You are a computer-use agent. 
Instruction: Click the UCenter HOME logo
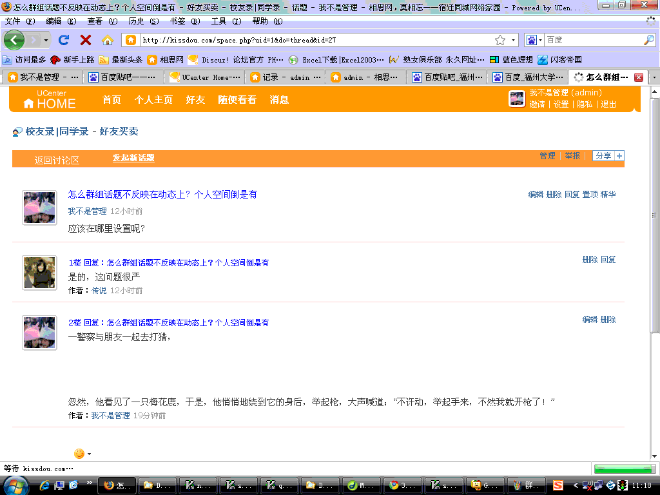coord(50,99)
